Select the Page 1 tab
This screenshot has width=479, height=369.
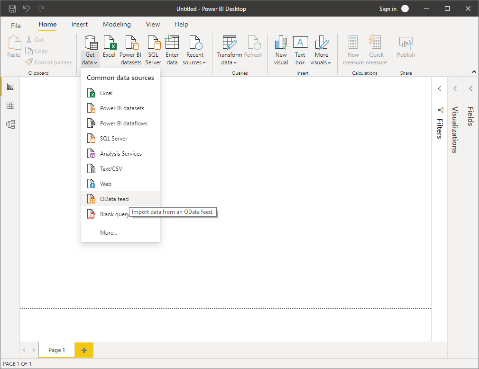coord(56,350)
